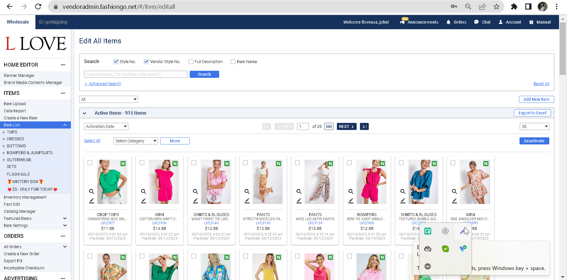Expand the Featured Items submenu
This screenshot has width=567, height=280.
click(65, 218)
